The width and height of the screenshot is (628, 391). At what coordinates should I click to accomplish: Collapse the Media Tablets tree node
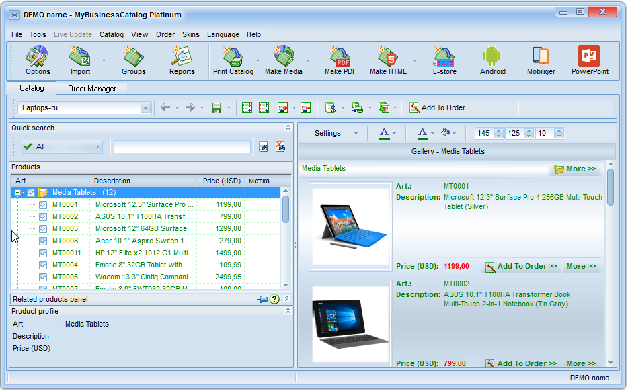17,193
